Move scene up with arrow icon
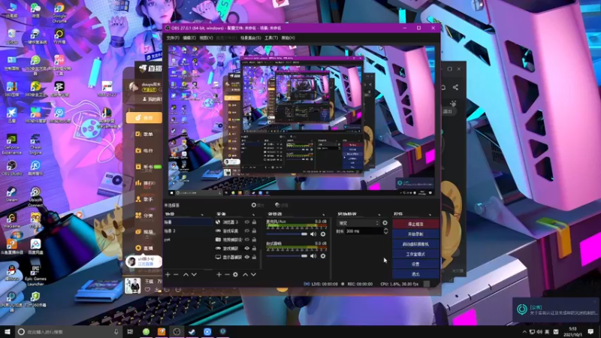Screen dimensions: 601x338 [x=186, y=274]
